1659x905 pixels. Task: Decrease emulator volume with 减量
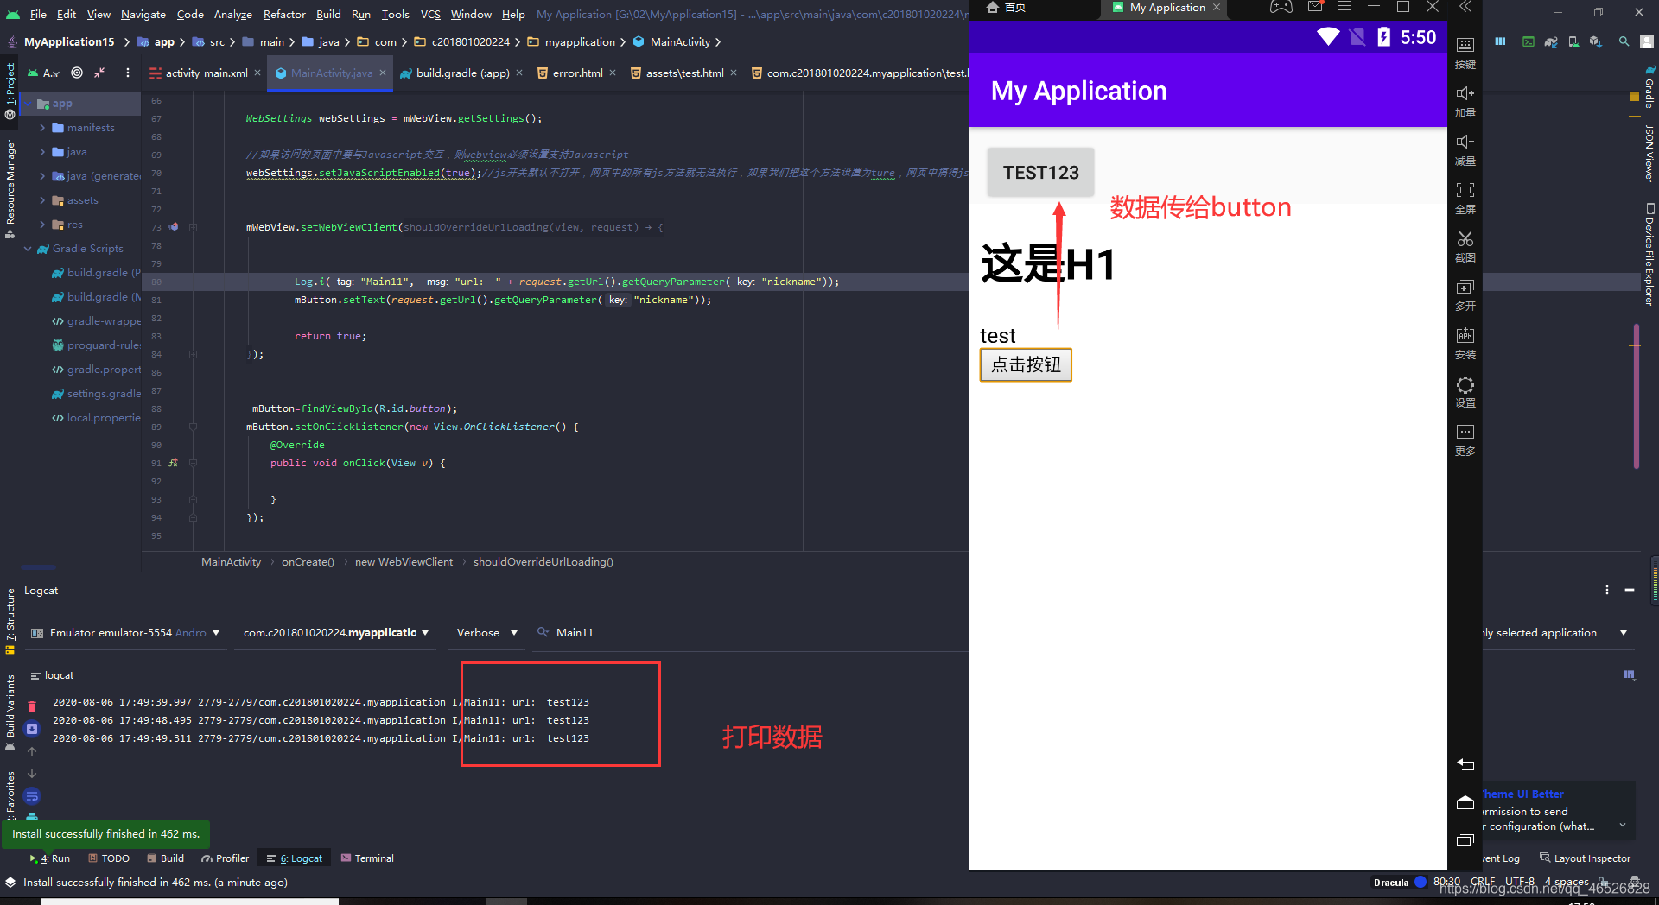[x=1465, y=149]
